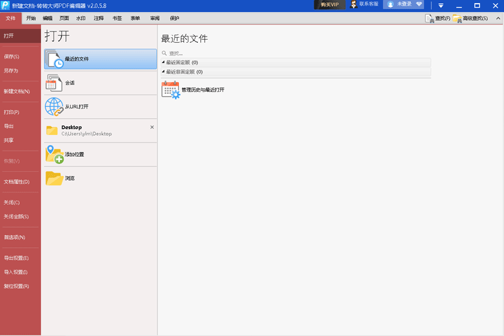Select 另存为 in the file sidebar

click(11, 71)
